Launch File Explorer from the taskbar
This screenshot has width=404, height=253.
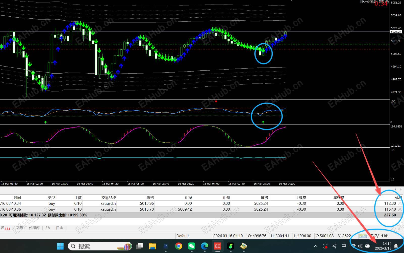pos(153,246)
